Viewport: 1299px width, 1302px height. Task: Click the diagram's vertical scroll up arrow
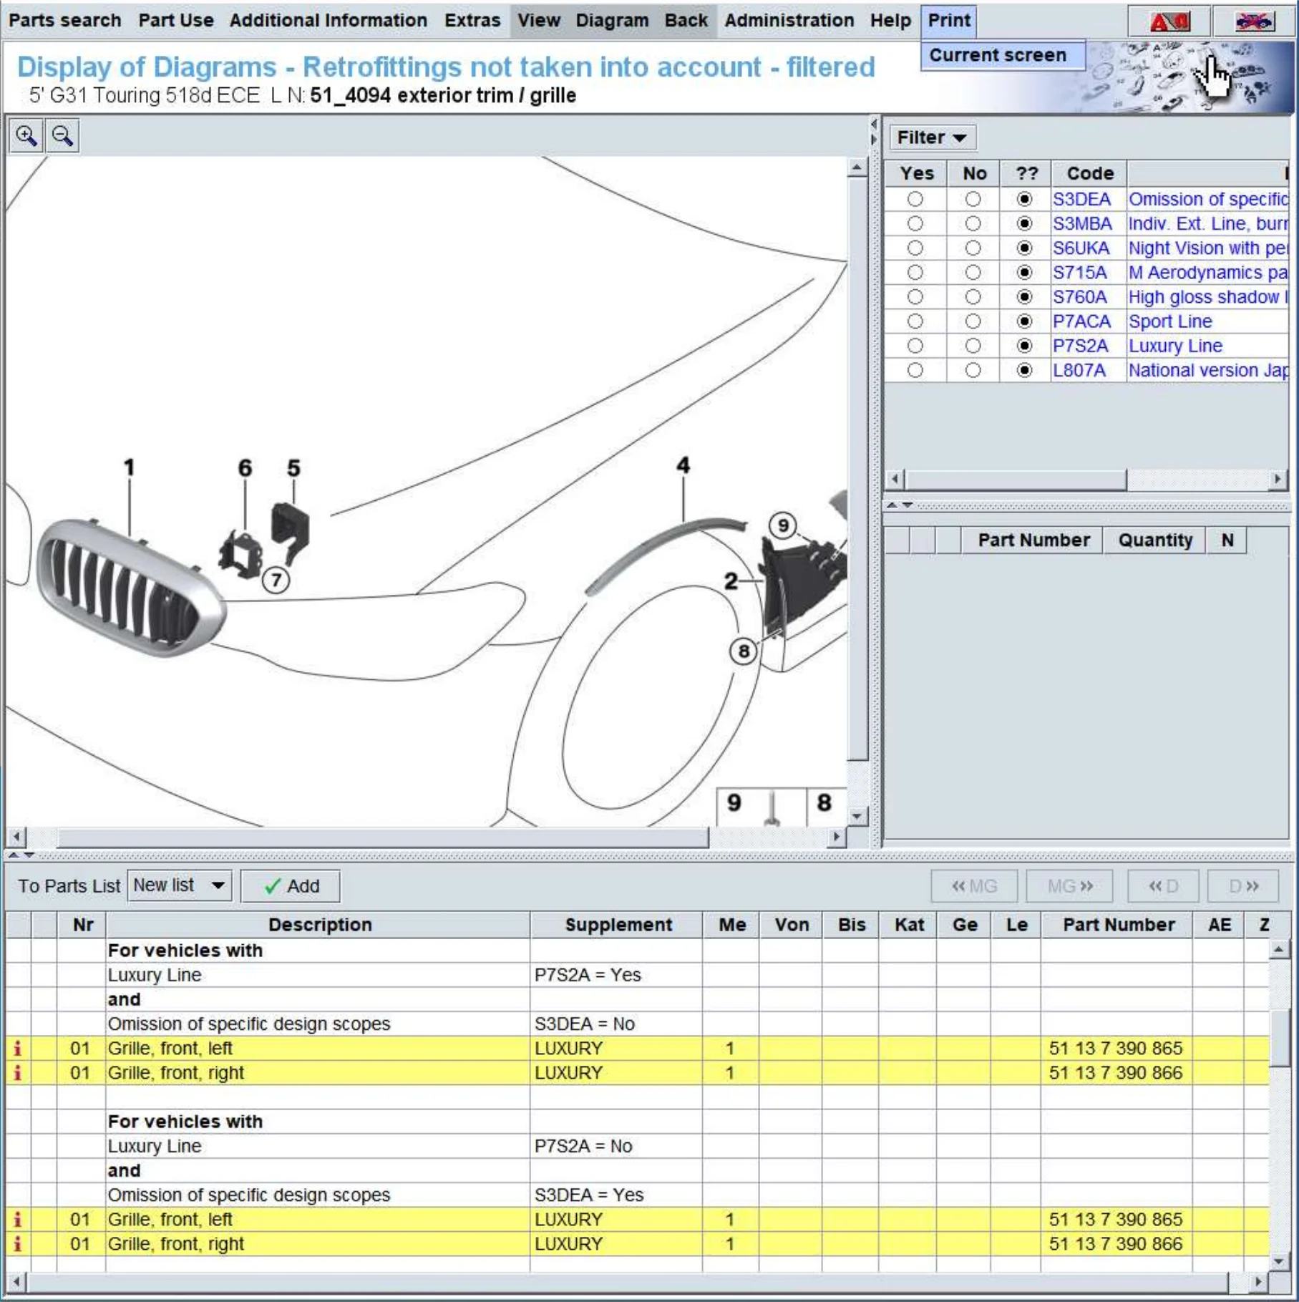tap(857, 168)
